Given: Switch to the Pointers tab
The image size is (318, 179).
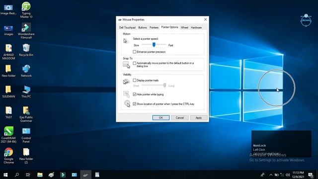Looking at the screenshot, I should 154,27.
